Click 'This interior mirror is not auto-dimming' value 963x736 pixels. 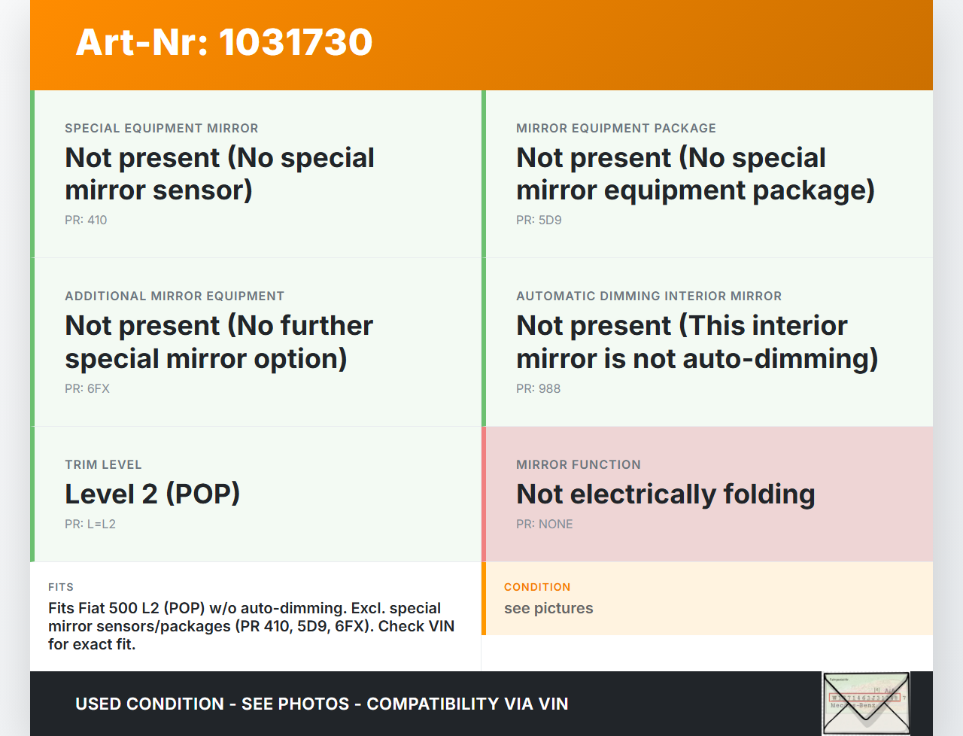697,342
